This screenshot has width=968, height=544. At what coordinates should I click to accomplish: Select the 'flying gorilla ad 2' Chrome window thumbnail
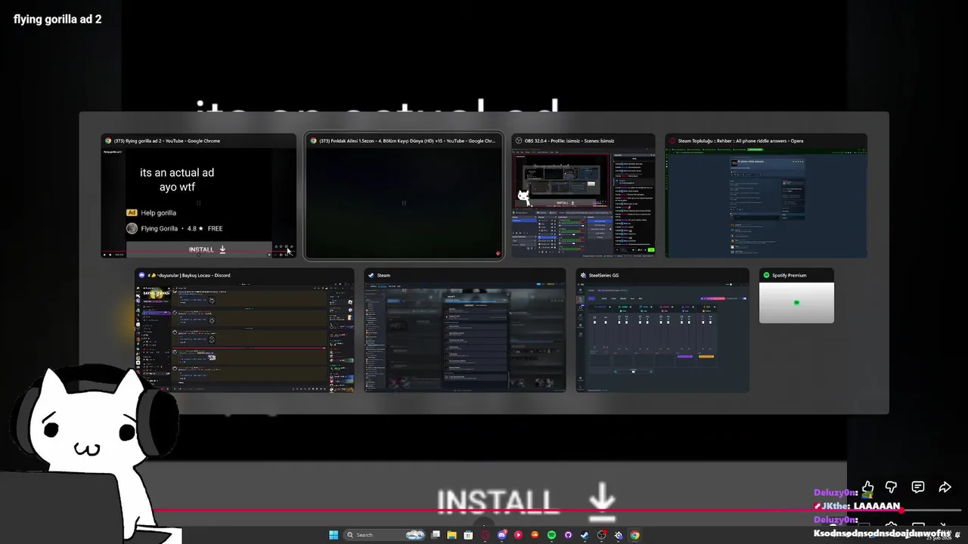(x=199, y=196)
